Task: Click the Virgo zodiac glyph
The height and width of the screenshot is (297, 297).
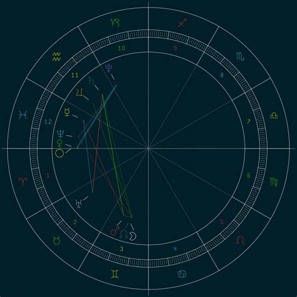Action: pos(274,182)
